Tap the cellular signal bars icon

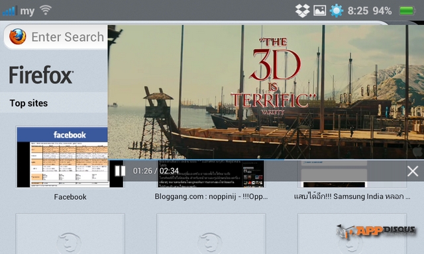(9, 11)
